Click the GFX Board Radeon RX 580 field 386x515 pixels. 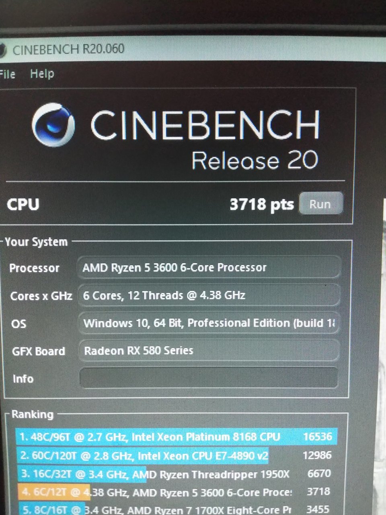(x=209, y=351)
